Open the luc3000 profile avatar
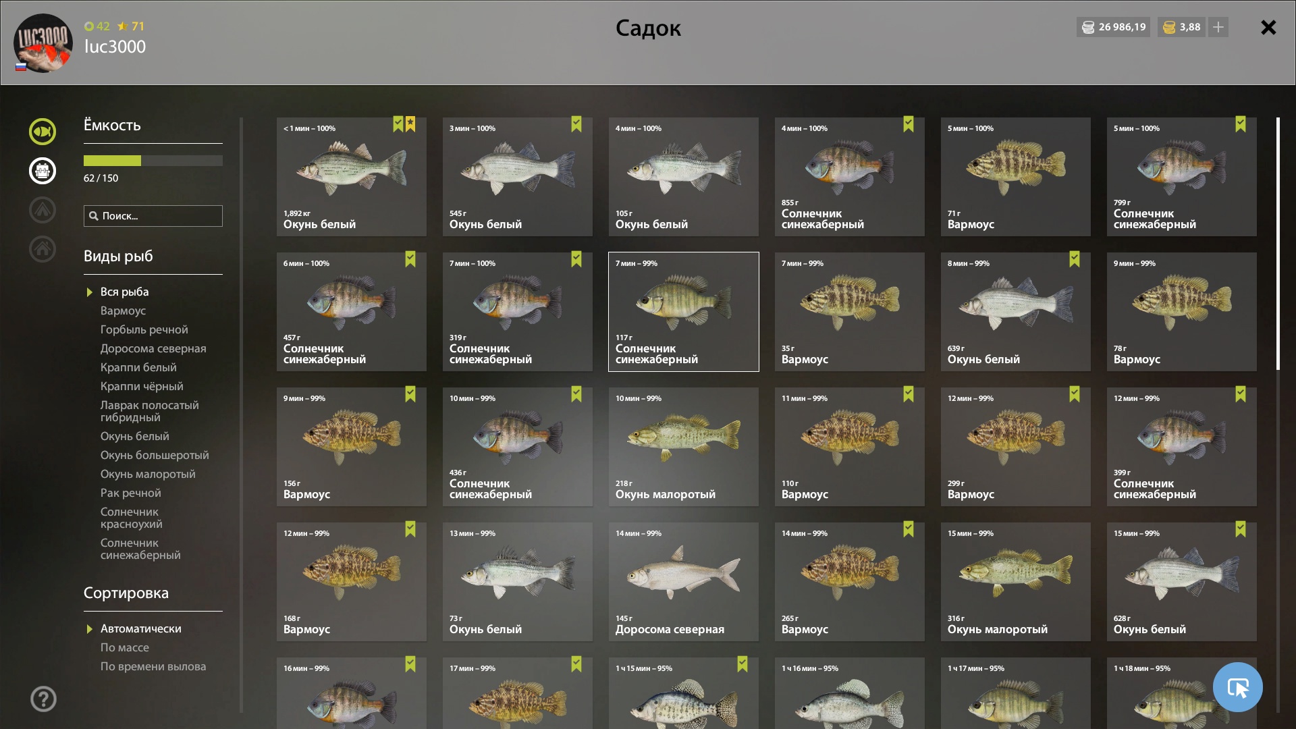Image resolution: width=1296 pixels, height=729 pixels. 43,43
